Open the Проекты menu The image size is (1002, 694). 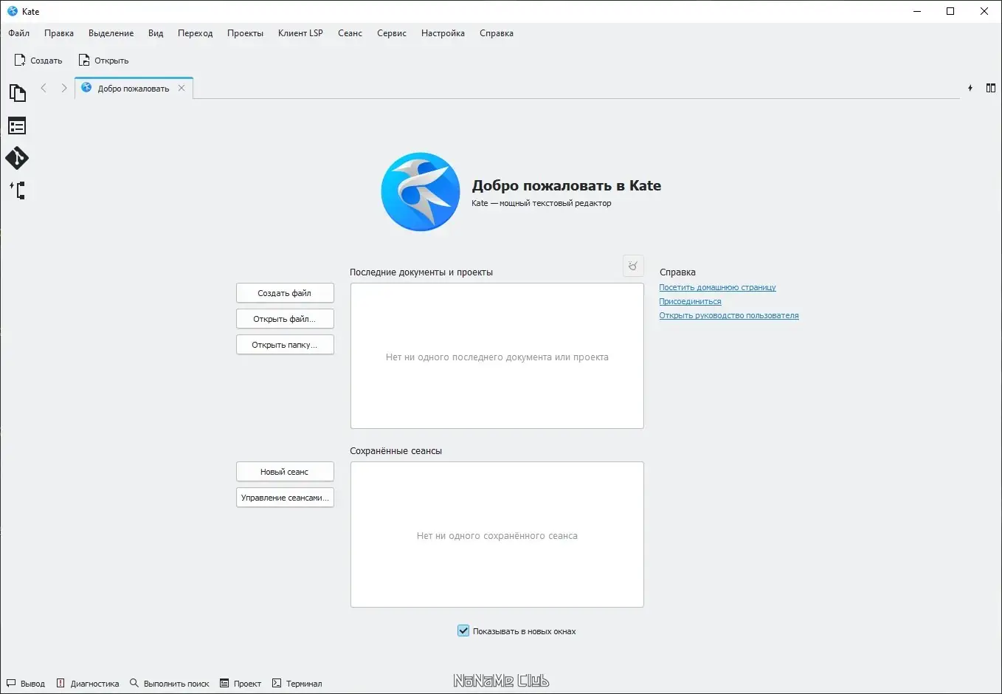(x=245, y=33)
